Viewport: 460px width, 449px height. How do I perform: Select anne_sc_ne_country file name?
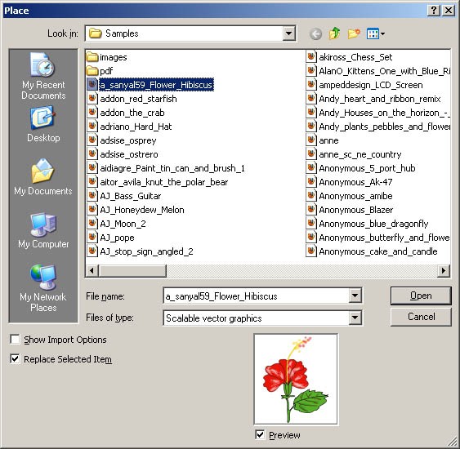360,154
